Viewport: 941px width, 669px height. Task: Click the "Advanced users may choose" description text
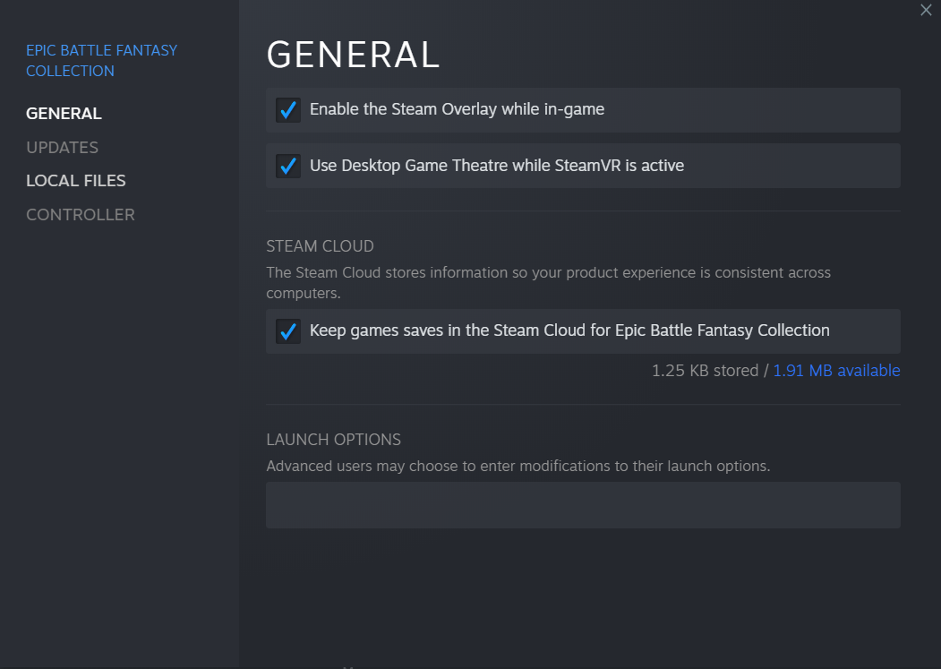coord(518,467)
